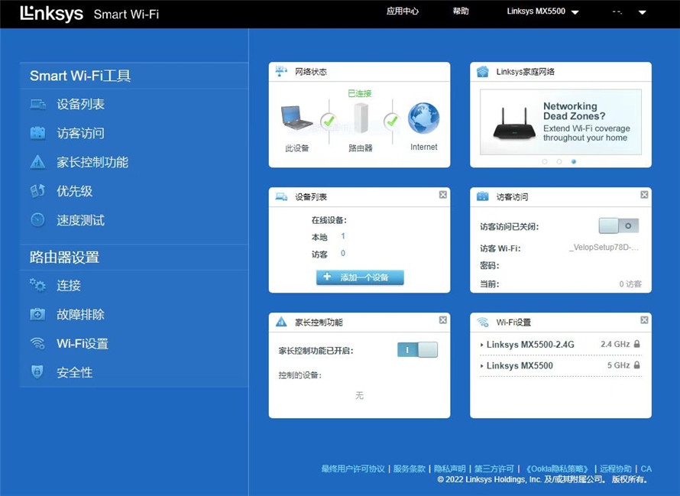Screen dimensions: 680x496
Task: Open the CA footer link
Action: (x=646, y=468)
